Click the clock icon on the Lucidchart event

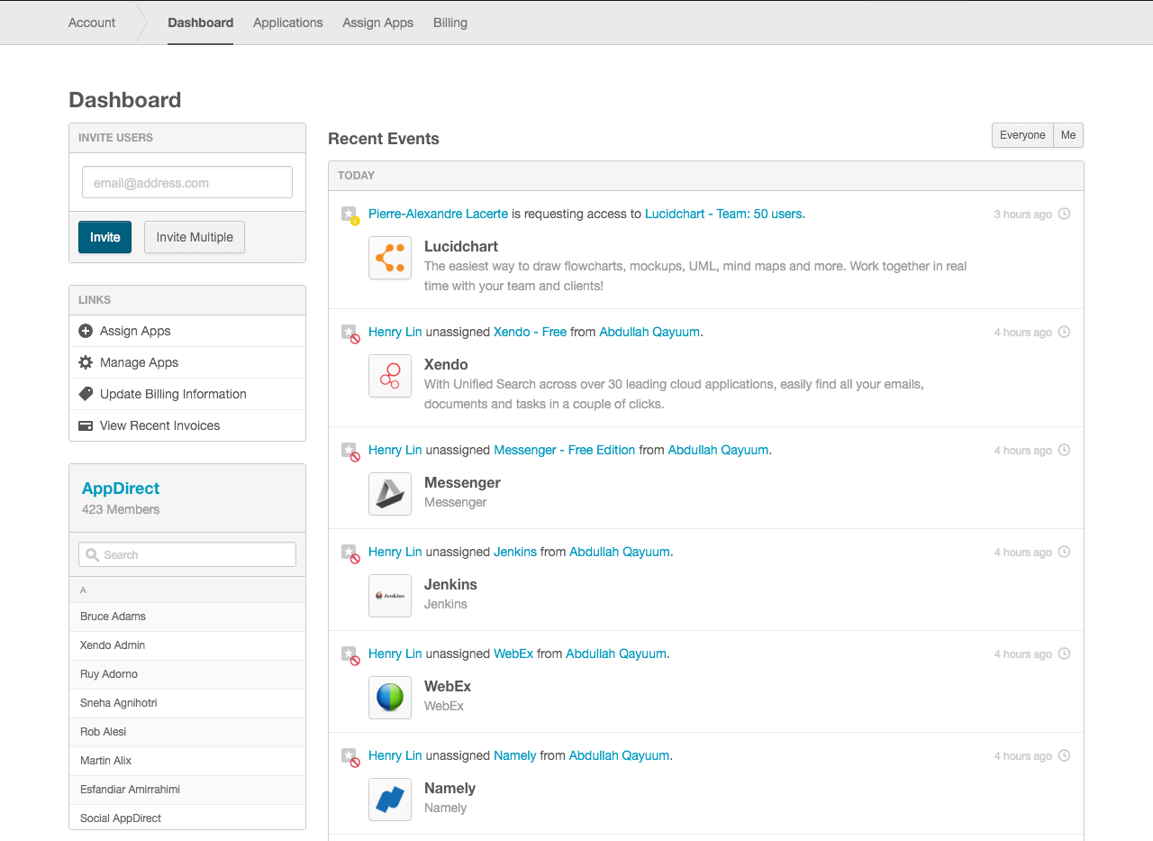(x=1064, y=214)
